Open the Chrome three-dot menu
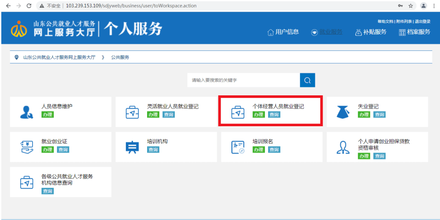 coord(434,6)
